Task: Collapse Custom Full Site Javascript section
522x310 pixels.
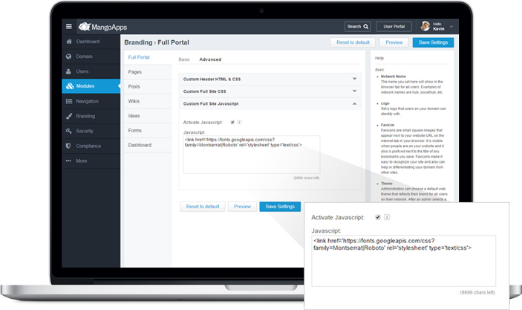Action: [x=270, y=103]
